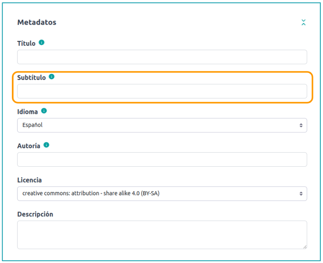Click the Título field label

26,44
